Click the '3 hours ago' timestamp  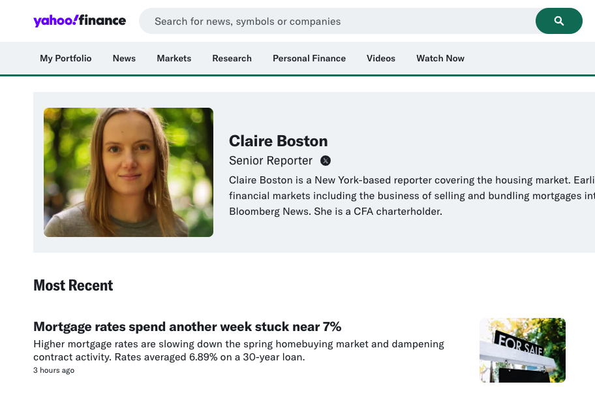pos(53,370)
